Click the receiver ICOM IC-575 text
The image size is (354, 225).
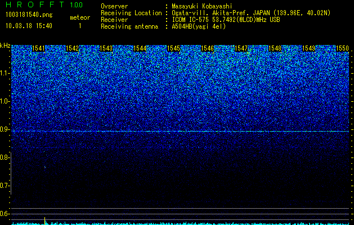click(x=191, y=20)
